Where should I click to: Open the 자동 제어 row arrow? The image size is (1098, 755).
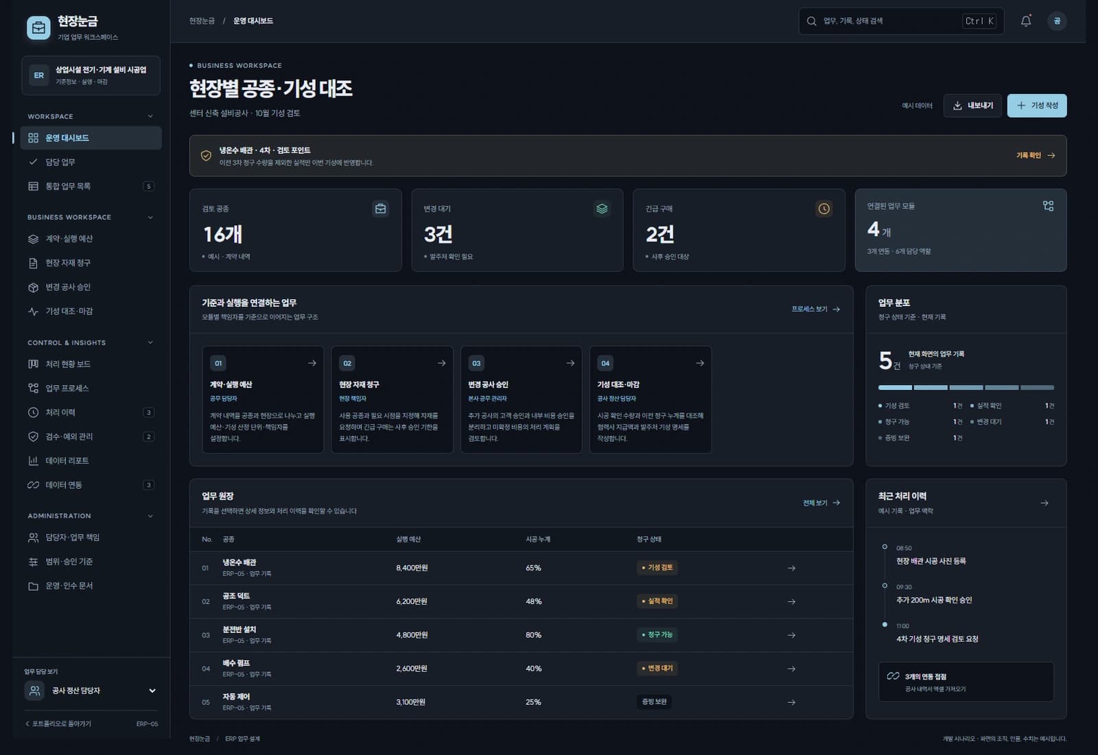click(x=791, y=703)
